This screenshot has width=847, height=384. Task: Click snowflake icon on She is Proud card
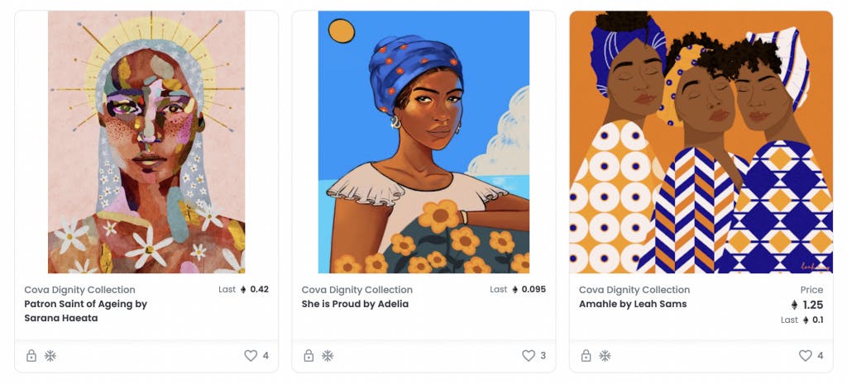(x=328, y=356)
